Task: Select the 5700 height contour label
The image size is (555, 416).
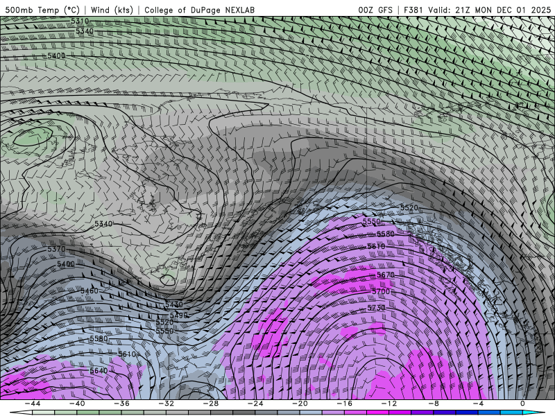Action: pos(381,291)
